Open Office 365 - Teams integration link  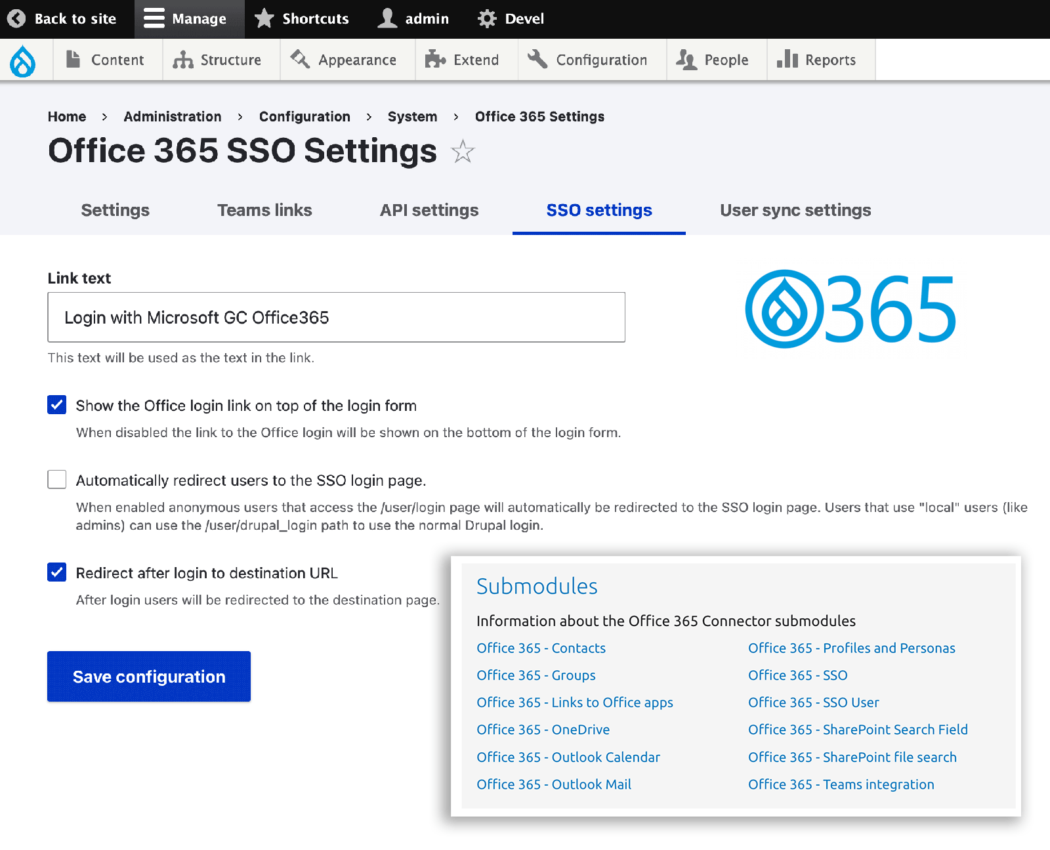pyautogui.click(x=841, y=784)
